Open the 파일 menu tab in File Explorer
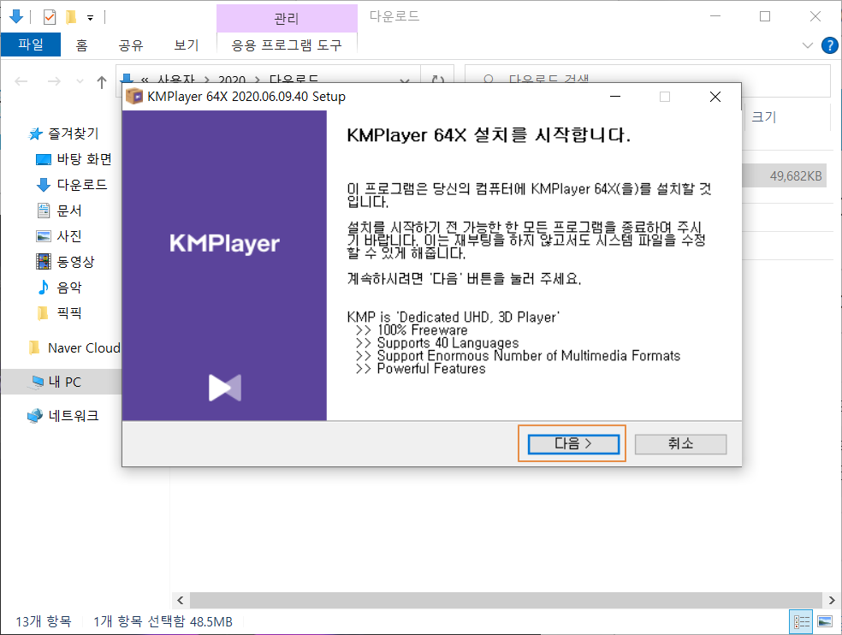This screenshot has height=635, width=842. (x=31, y=45)
